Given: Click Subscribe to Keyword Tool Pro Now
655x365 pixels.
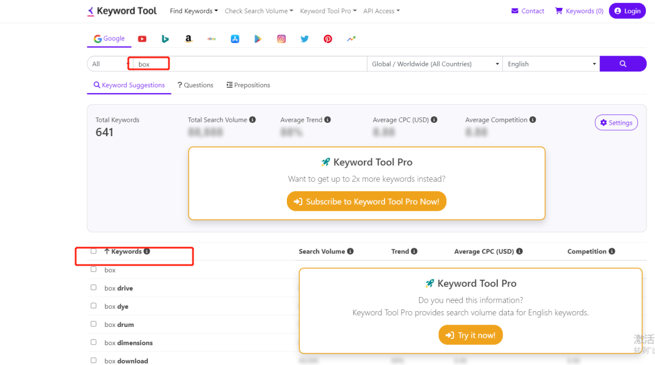Looking at the screenshot, I should [x=366, y=202].
